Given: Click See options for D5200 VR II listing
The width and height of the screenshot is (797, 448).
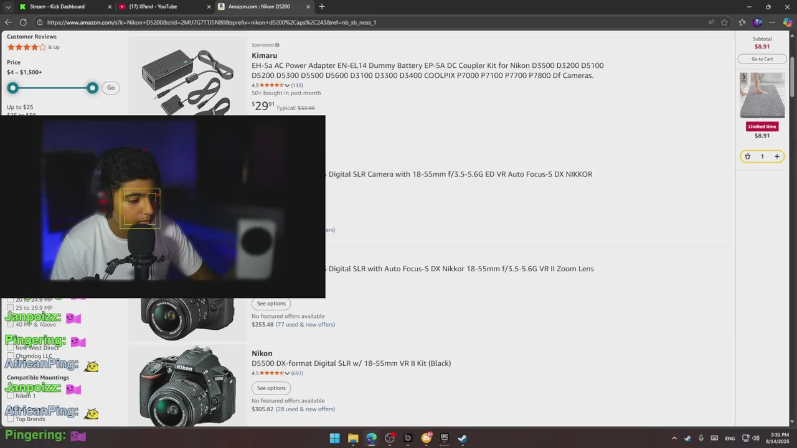Looking at the screenshot, I should [x=271, y=304].
